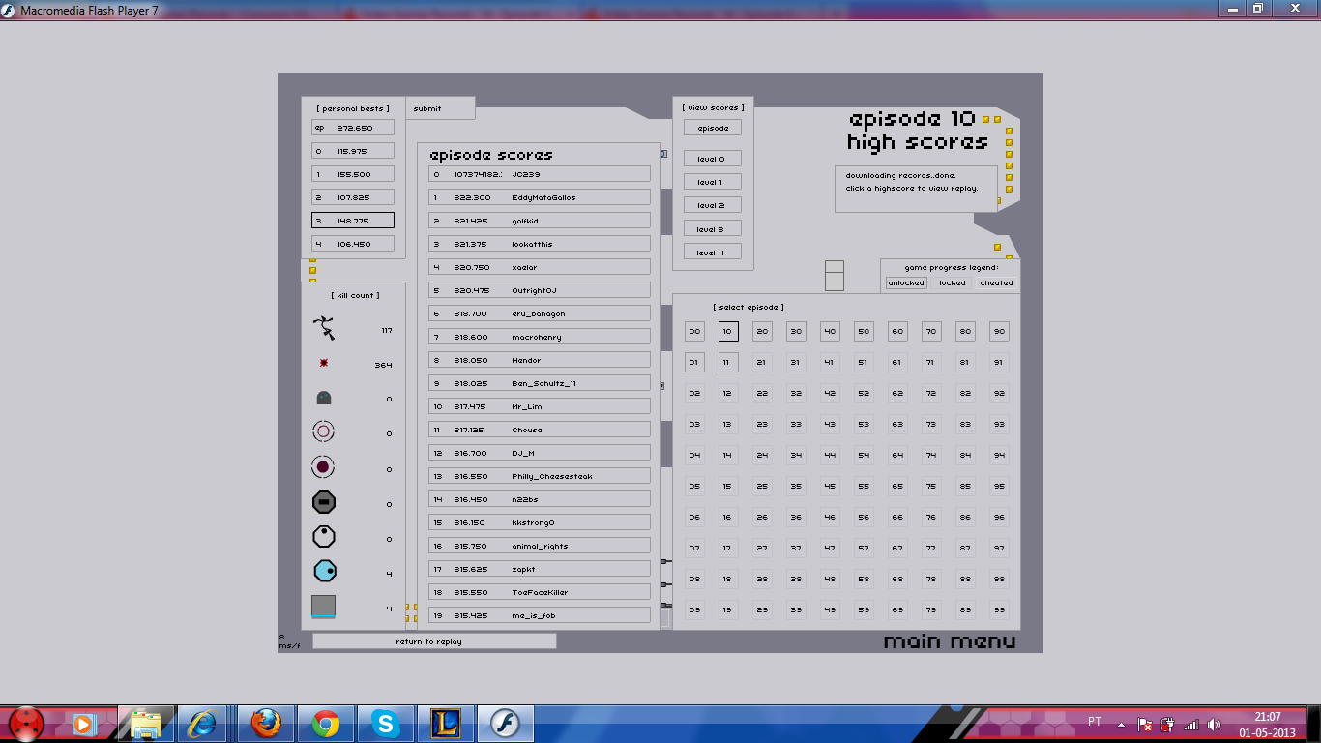Open EddyMataGallos's rank 1 high score replay
Image resolution: width=1321 pixels, height=743 pixels.
point(539,197)
